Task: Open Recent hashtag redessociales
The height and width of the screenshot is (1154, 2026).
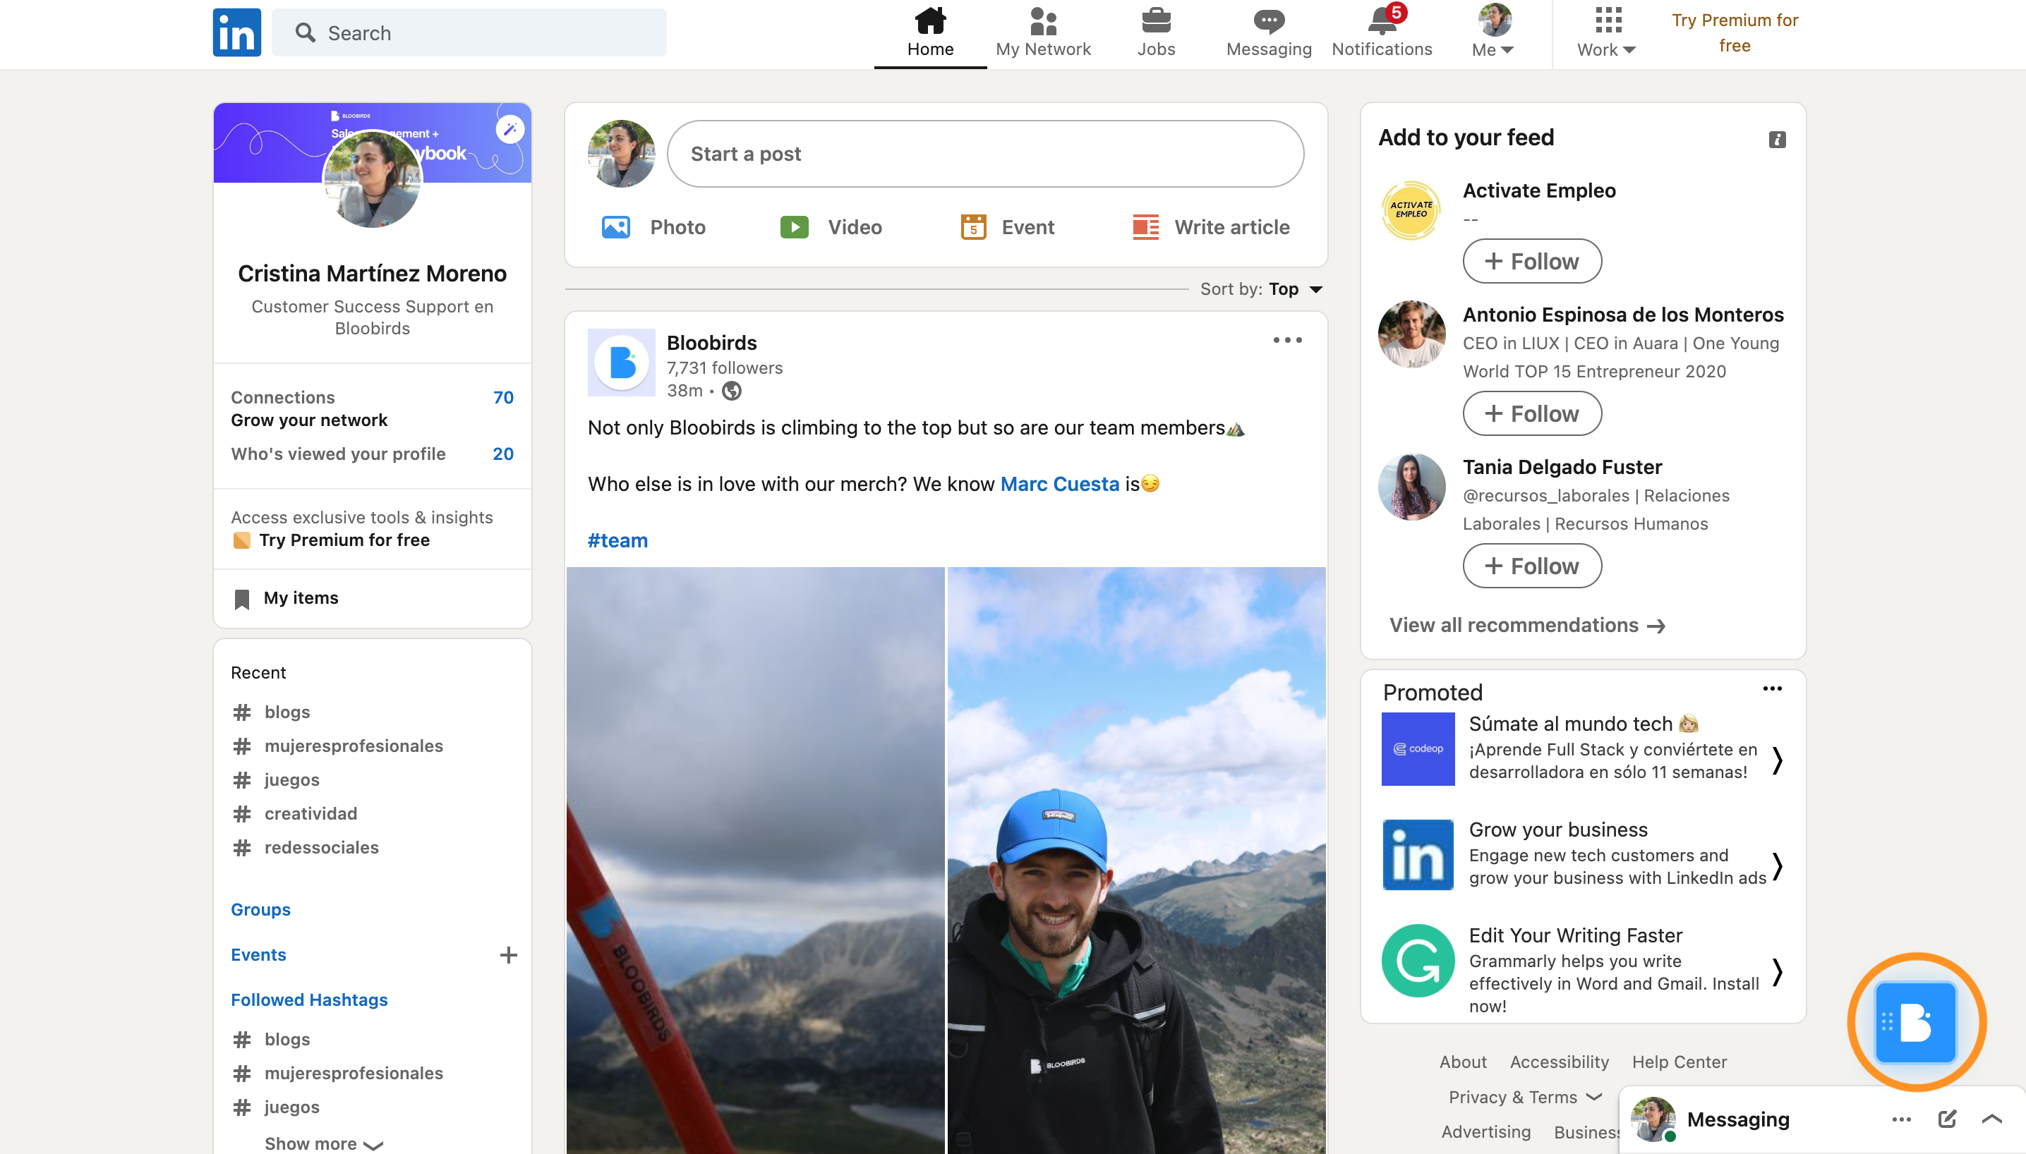Action: tap(321, 847)
